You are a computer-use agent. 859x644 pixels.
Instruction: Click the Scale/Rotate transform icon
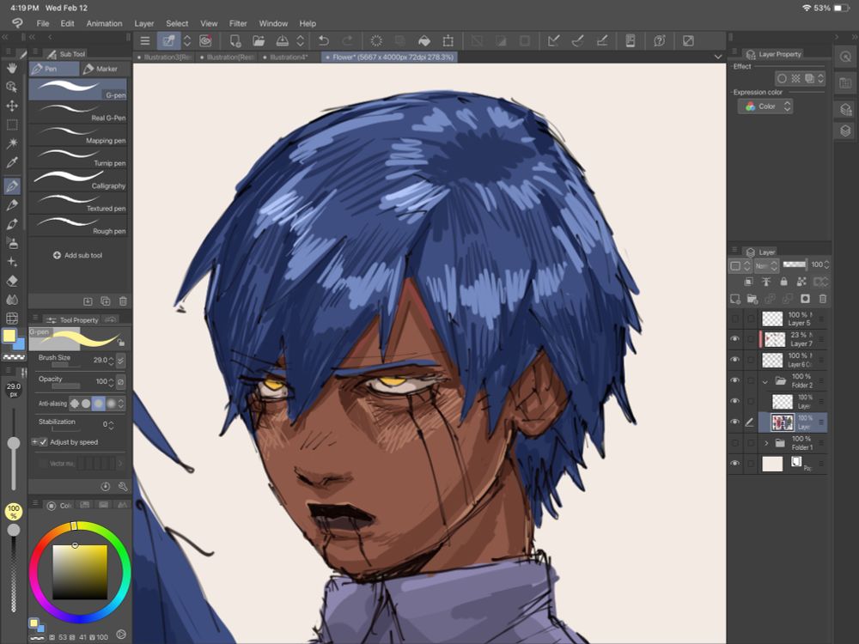point(448,40)
